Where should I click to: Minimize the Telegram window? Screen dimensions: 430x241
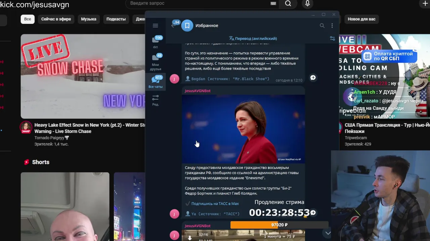tap(313, 14)
